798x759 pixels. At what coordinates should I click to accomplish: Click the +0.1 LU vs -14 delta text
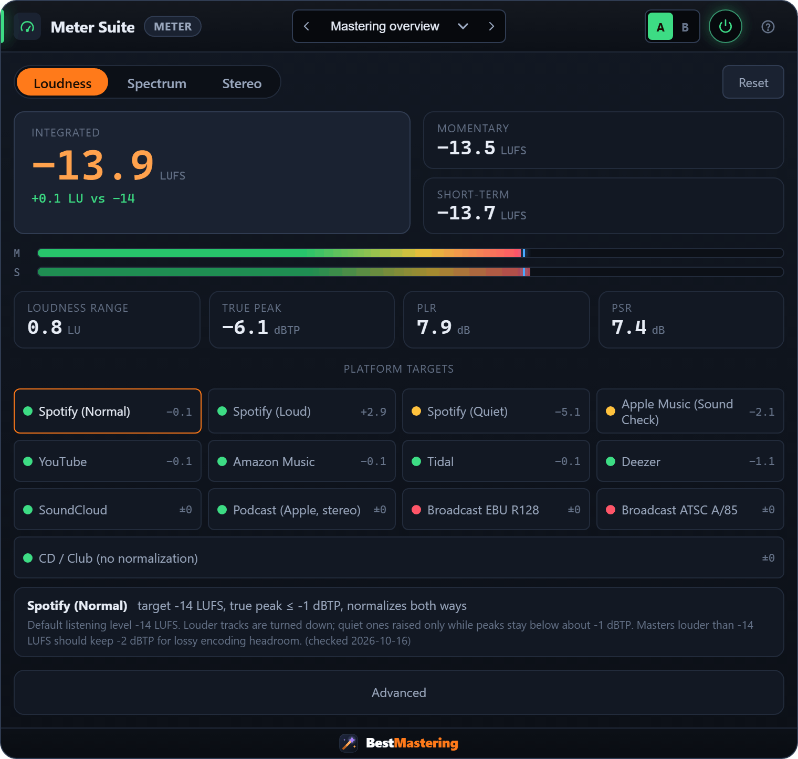[83, 198]
